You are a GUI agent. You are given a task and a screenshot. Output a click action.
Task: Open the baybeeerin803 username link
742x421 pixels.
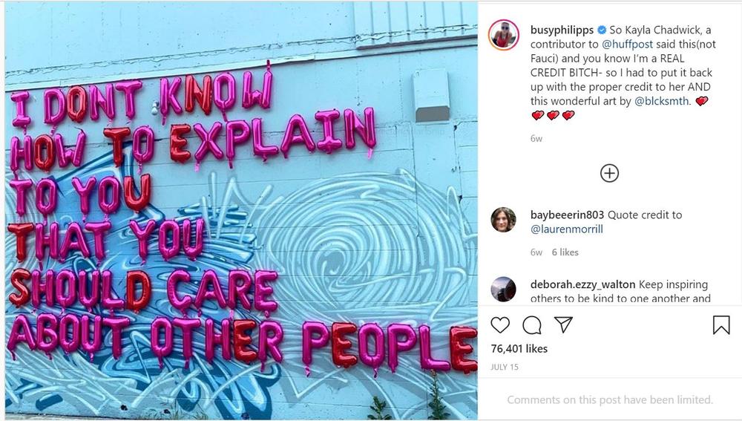[567, 215]
